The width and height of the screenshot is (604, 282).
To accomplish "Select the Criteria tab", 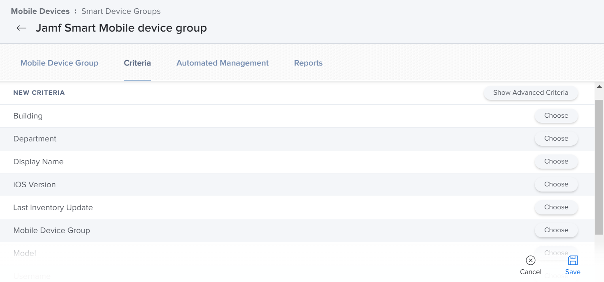I will pyautogui.click(x=137, y=63).
